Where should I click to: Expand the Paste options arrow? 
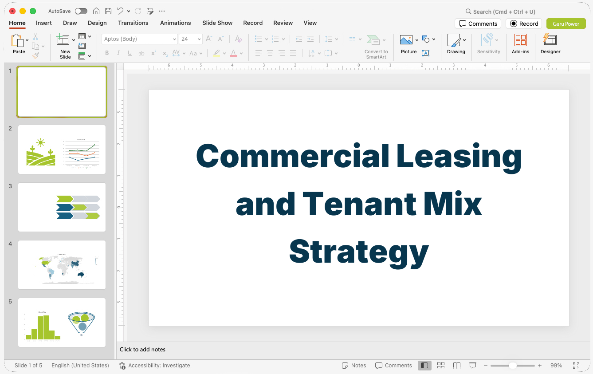27,40
